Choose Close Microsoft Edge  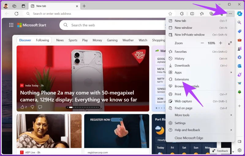pyautogui.click(x=200, y=138)
